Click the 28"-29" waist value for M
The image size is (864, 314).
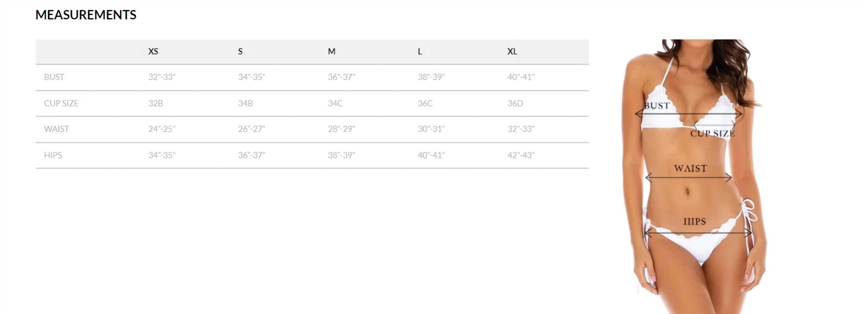pos(341,129)
